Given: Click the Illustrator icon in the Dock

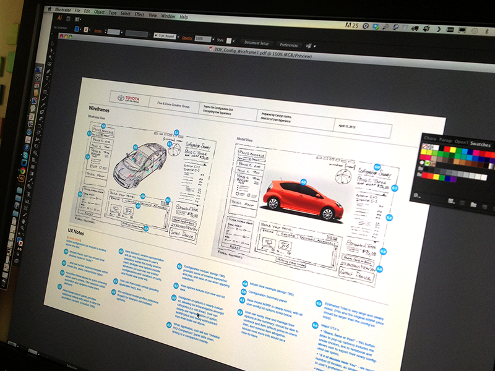Looking at the screenshot, I should [x=21, y=178].
